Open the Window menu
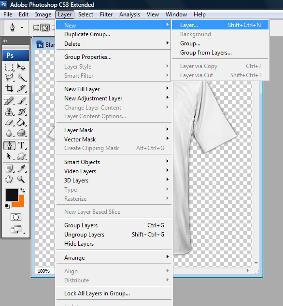Image resolution: width=283 pixels, height=306 pixels. click(176, 14)
